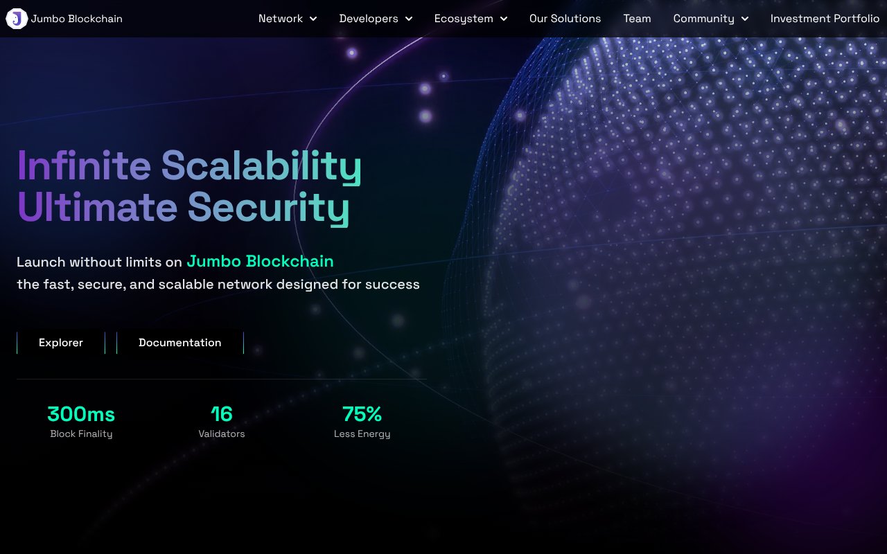Expand the Ecosystem dropdown menu
The width and height of the screenshot is (887, 554).
tap(464, 19)
